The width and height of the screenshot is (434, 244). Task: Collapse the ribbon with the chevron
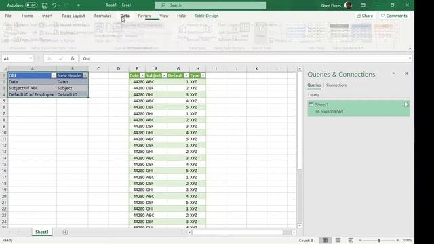[x=410, y=49]
